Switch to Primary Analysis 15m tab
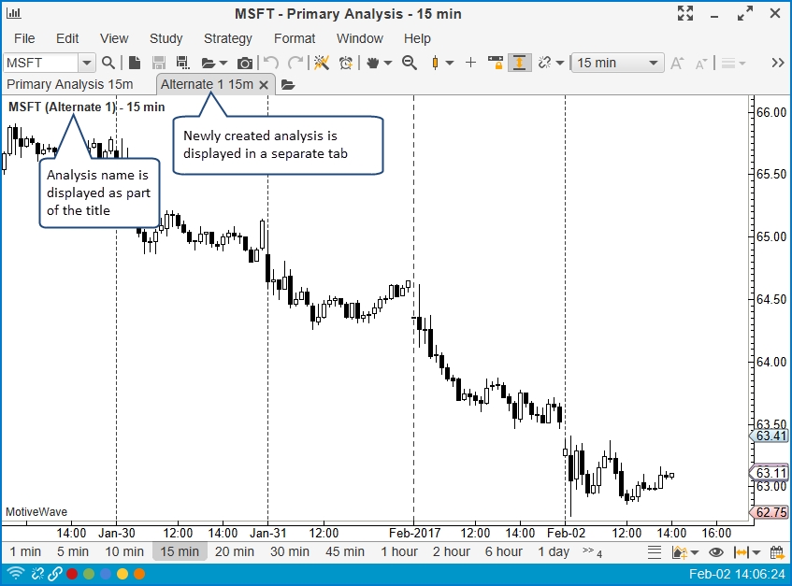The width and height of the screenshot is (792, 586). [x=70, y=84]
